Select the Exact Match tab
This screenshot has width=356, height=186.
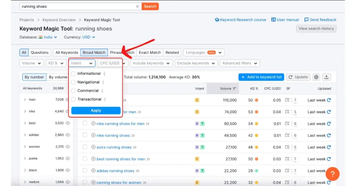pos(150,52)
